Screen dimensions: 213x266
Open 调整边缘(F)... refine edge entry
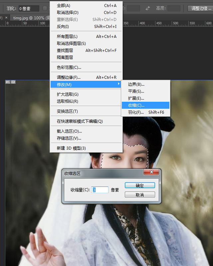tap(86, 77)
